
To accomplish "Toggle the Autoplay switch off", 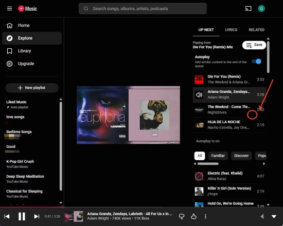I will [x=256, y=62].
